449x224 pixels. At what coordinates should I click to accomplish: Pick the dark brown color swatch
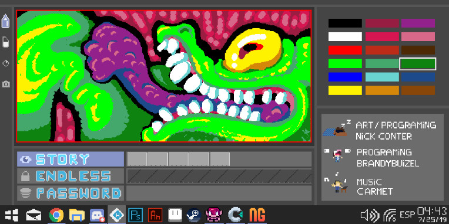click(x=418, y=50)
